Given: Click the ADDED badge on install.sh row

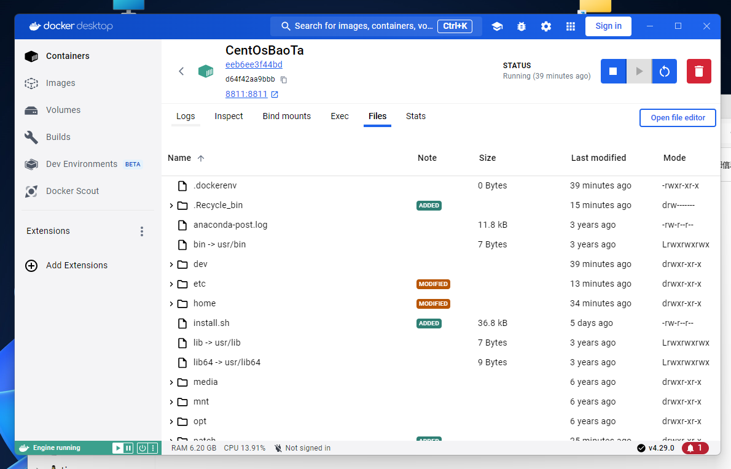Looking at the screenshot, I should [429, 324].
